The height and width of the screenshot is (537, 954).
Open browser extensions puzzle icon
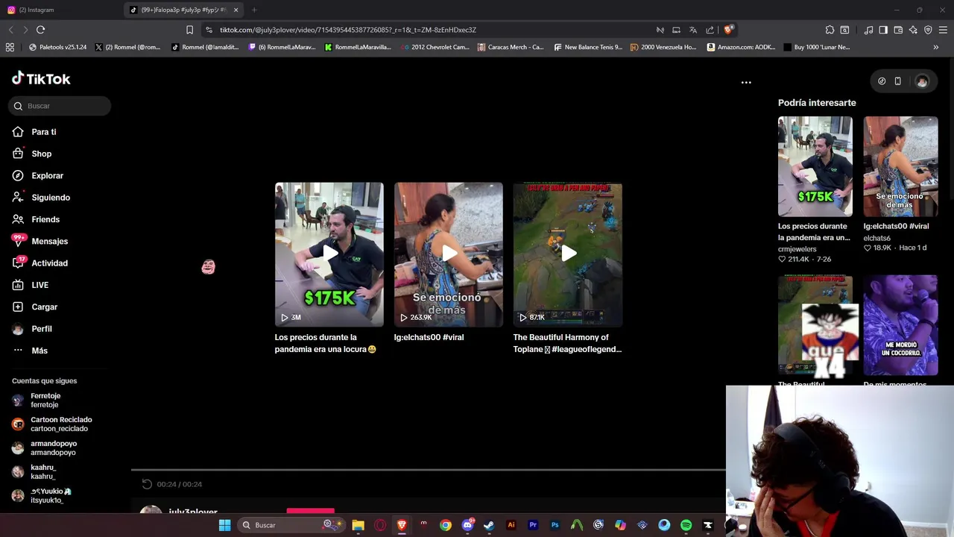[830, 30]
